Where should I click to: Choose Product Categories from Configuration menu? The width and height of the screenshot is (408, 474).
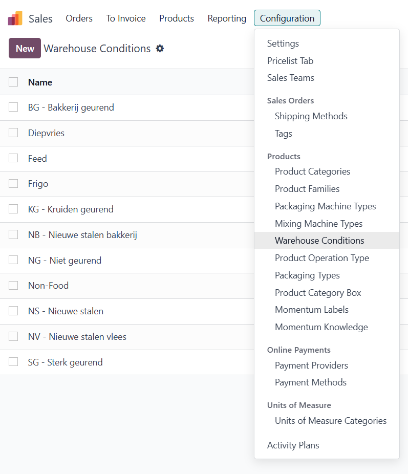tap(312, 171)
